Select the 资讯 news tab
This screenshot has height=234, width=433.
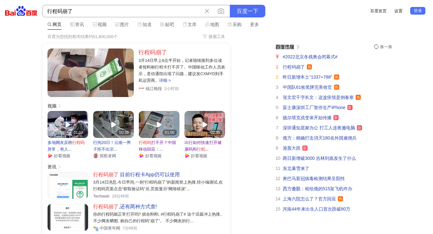point(77,24)
